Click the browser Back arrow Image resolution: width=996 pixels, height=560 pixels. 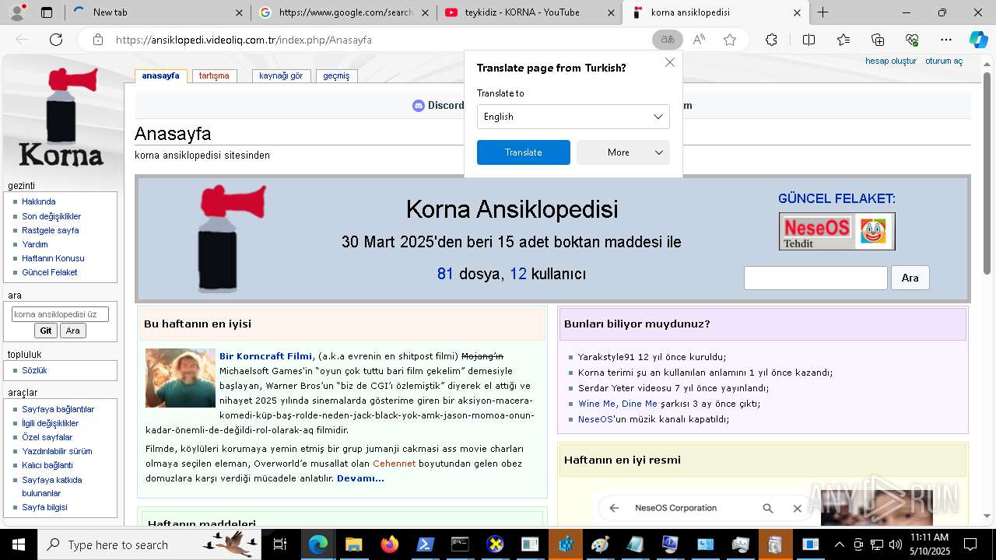coord(22,40)
